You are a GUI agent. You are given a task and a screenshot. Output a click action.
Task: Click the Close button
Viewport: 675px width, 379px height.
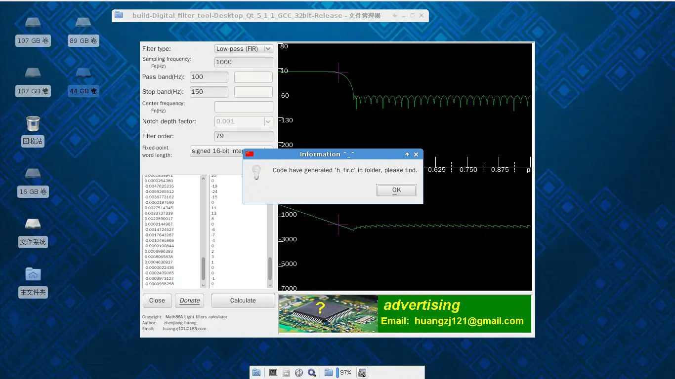(157, 301)
